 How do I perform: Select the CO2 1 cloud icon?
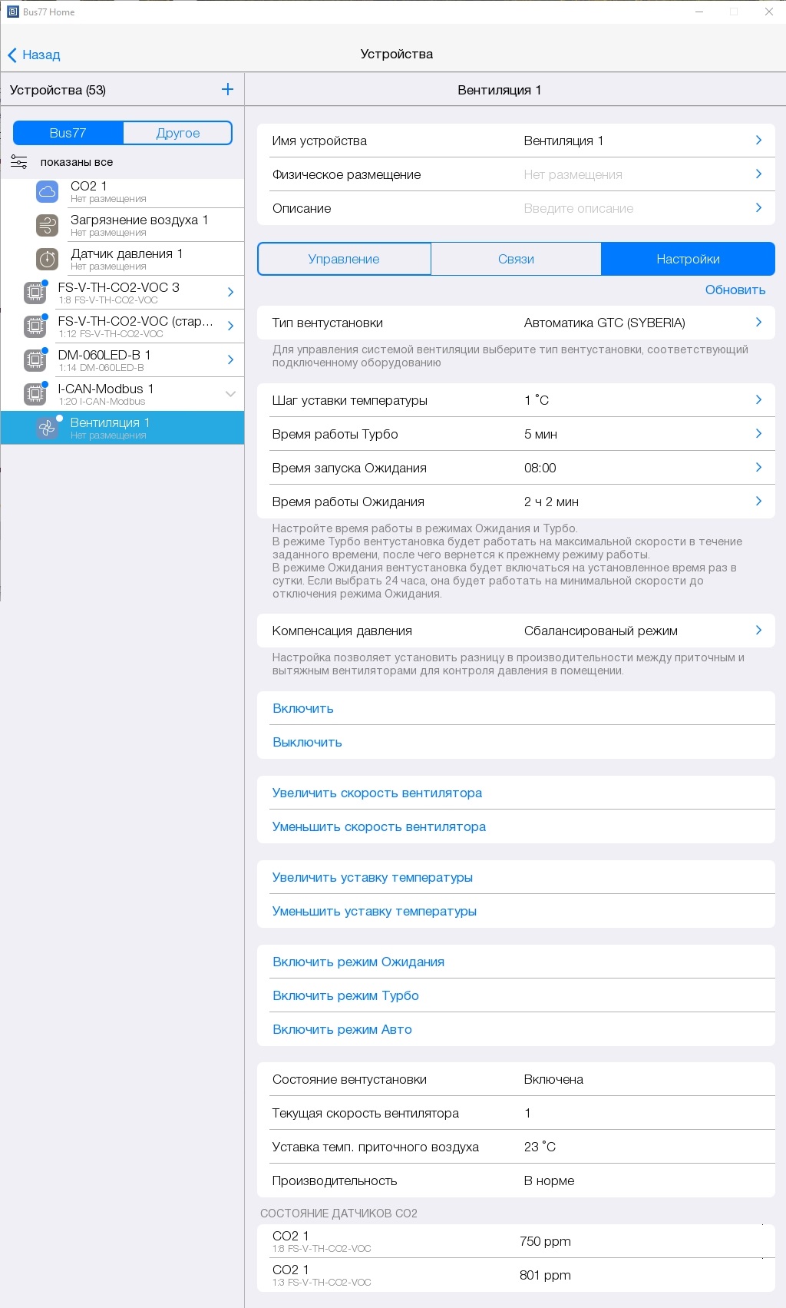tap(48, 191)
